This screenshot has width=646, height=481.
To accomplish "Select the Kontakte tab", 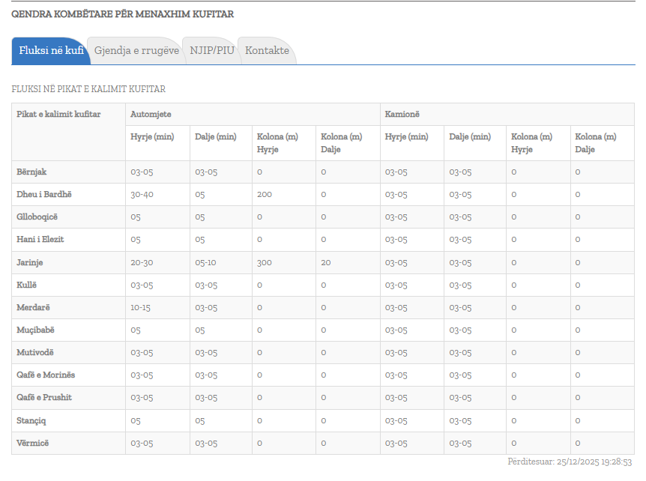I will click(x=267, y=51).
